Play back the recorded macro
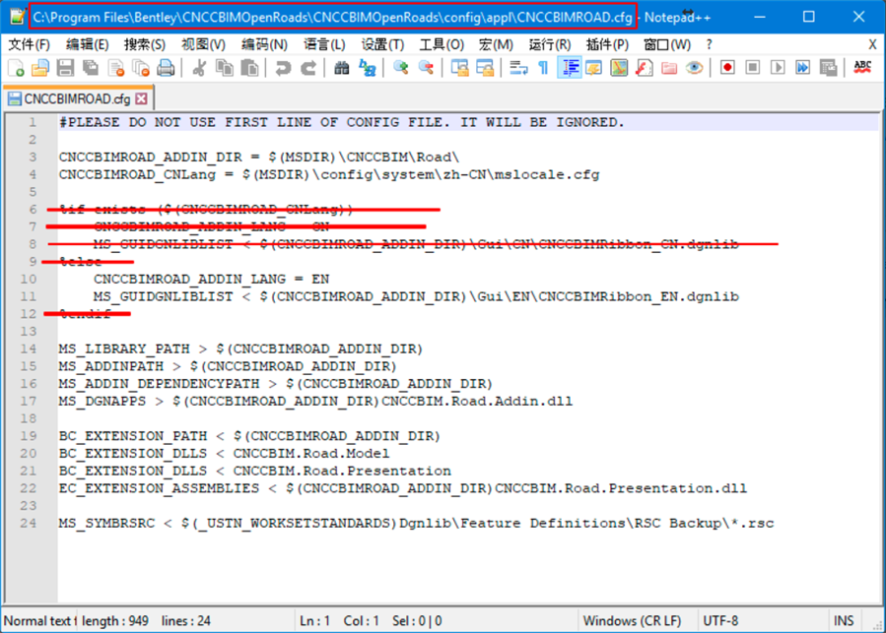 (x=778, y=68)
